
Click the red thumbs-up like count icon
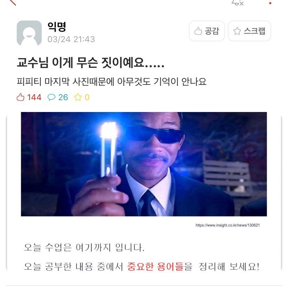(x=21, y=97)
